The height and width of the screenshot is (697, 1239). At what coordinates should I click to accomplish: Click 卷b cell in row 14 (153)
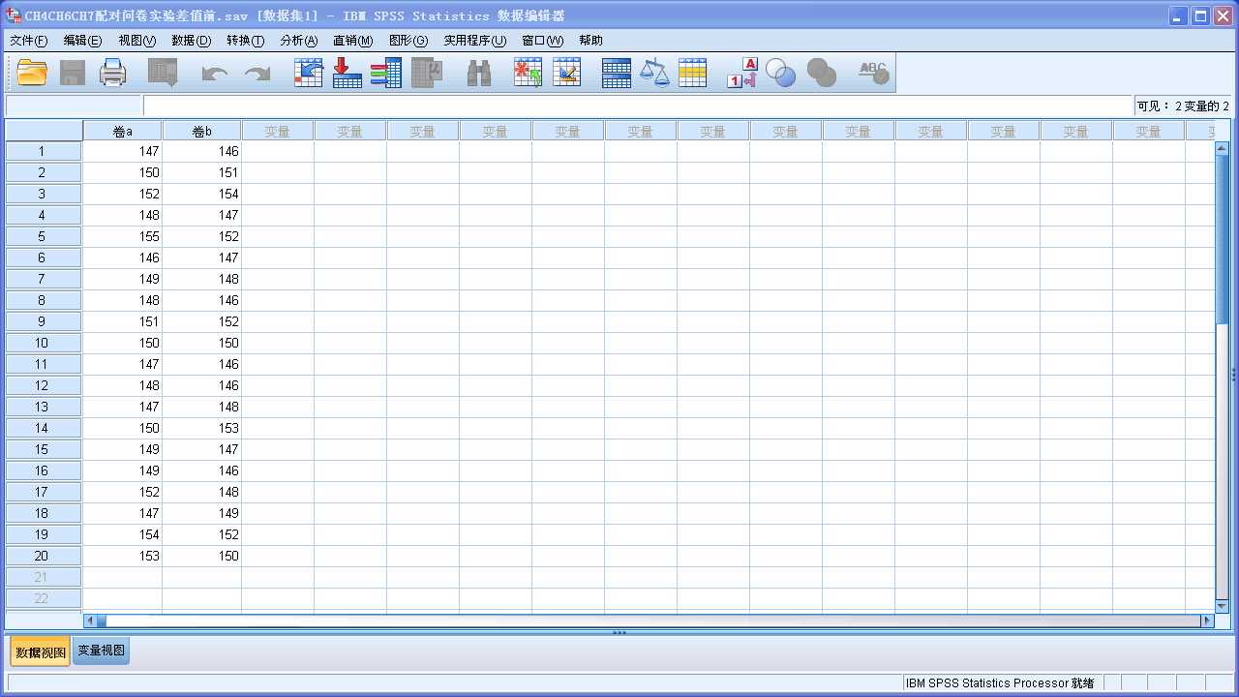click(201, 428)
